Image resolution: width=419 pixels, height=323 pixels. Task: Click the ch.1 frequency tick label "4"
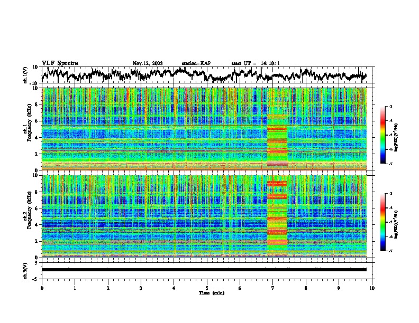(x=37, y=138)
